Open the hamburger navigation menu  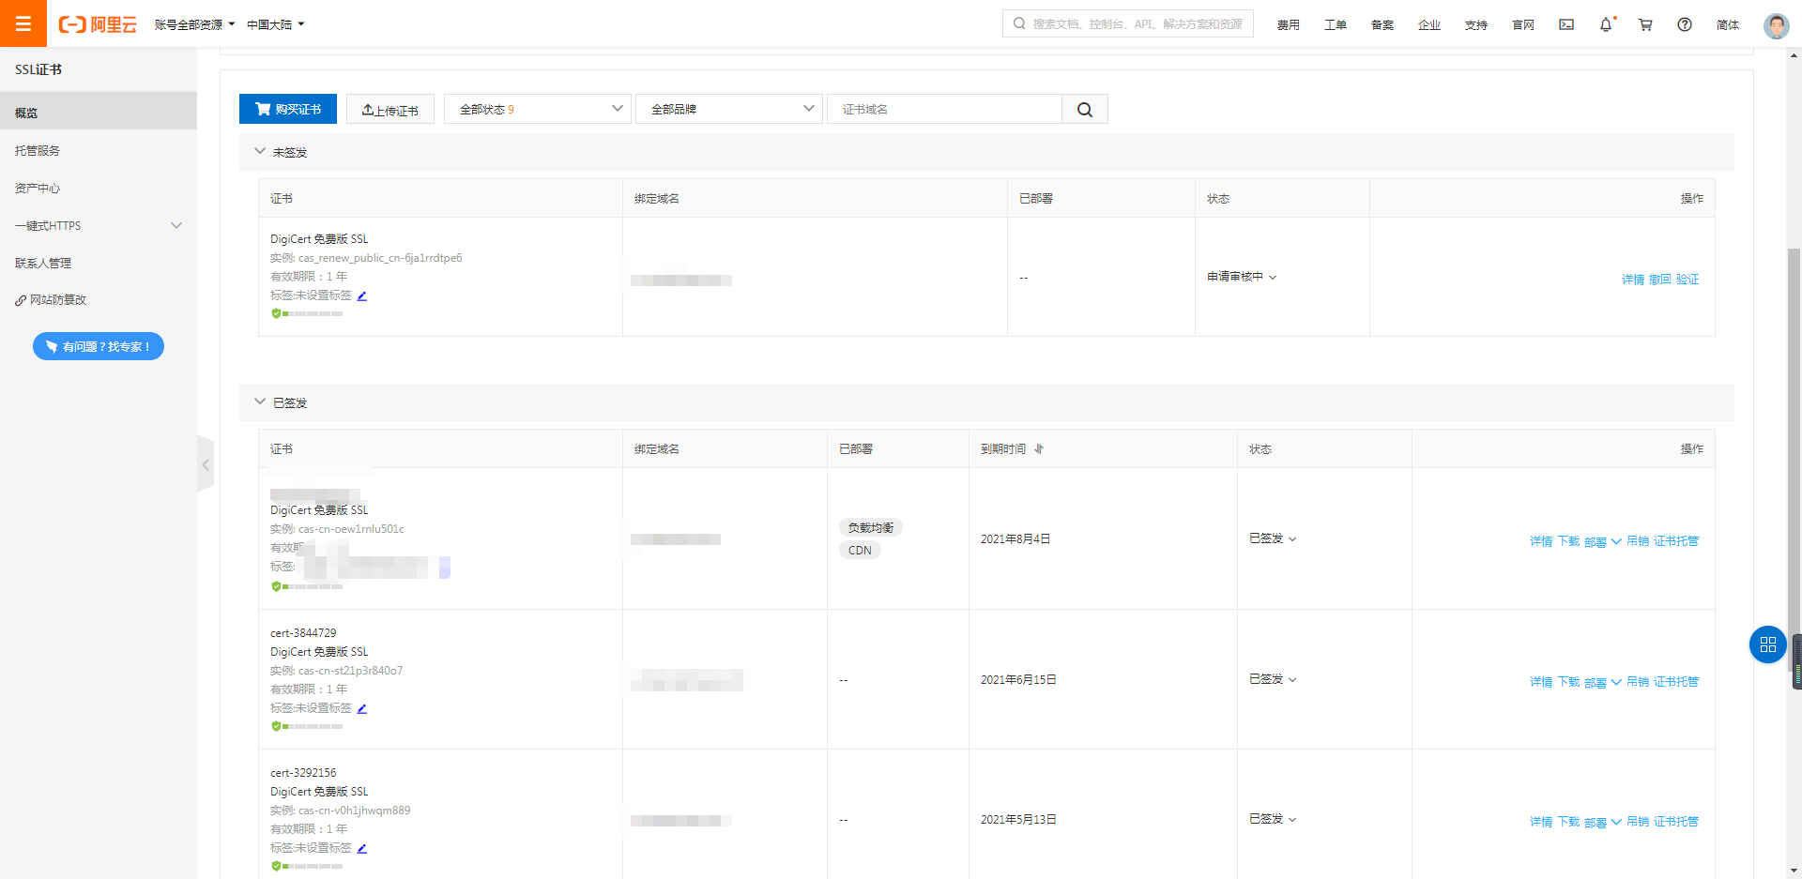pyautogui.click(x=23, y=23)
